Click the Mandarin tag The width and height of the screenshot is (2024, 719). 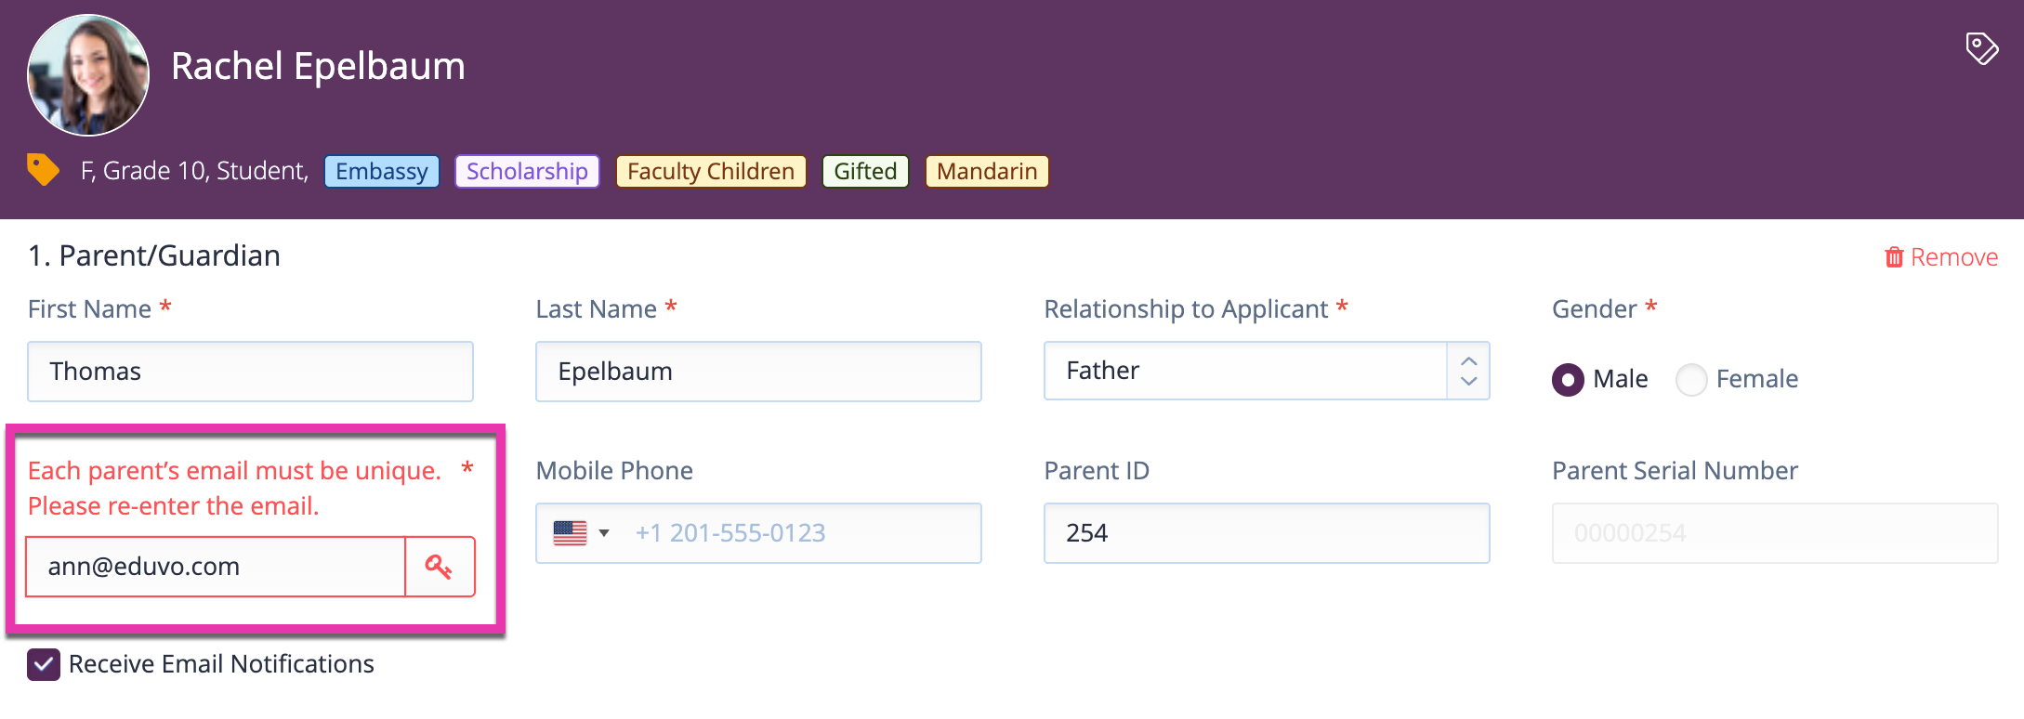pyautogui.click(x=987, y=171)
